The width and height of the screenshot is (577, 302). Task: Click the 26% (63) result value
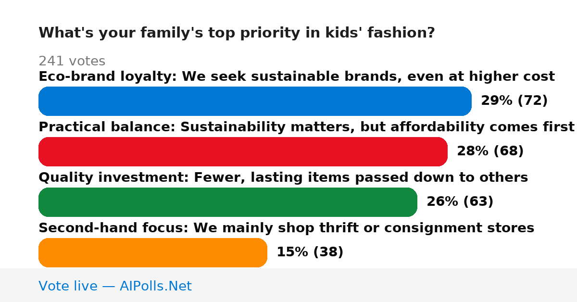click(x=460, y=201)
